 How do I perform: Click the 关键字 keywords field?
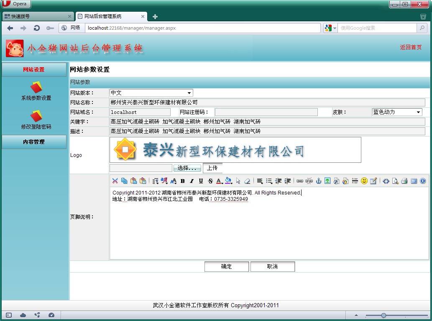267,121
